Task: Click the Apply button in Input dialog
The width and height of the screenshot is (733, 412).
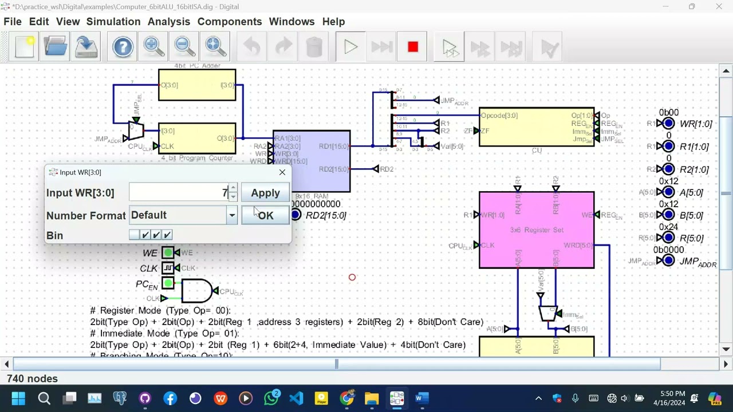Action: [265, 193]
